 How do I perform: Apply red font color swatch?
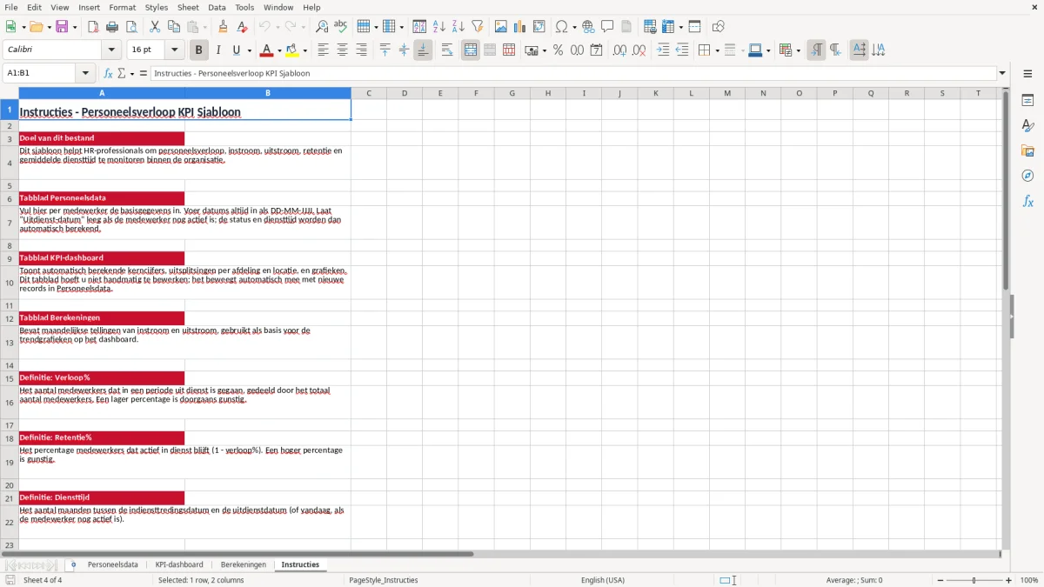[x=267, y=50]
